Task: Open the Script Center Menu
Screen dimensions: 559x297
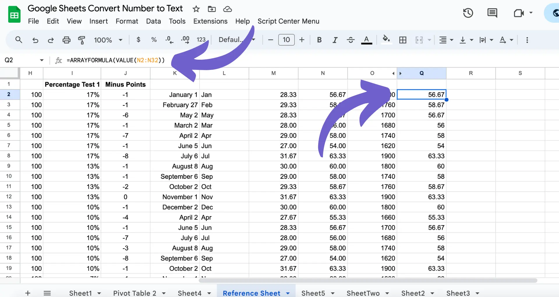Action: 289,21
